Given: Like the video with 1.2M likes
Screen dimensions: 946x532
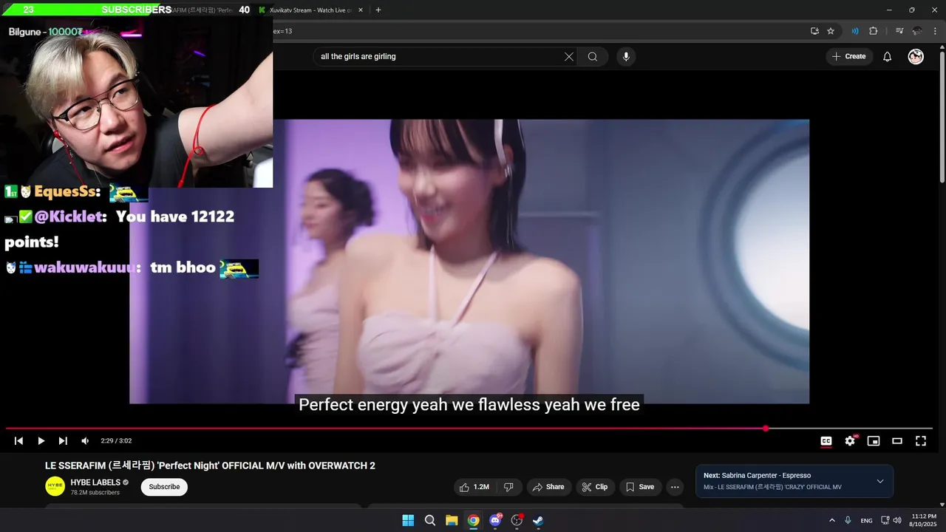Looking at the screenshot, I should (x=474, y=487).
